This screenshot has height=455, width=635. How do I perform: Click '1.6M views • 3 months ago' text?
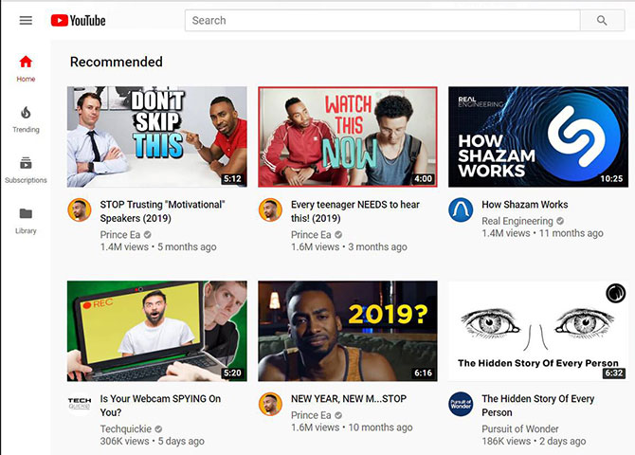point(349,246)
